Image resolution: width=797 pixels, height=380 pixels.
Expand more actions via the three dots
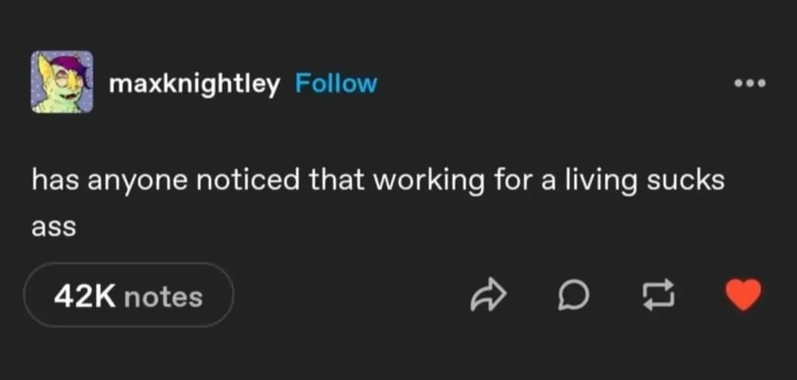pos(751,83)
